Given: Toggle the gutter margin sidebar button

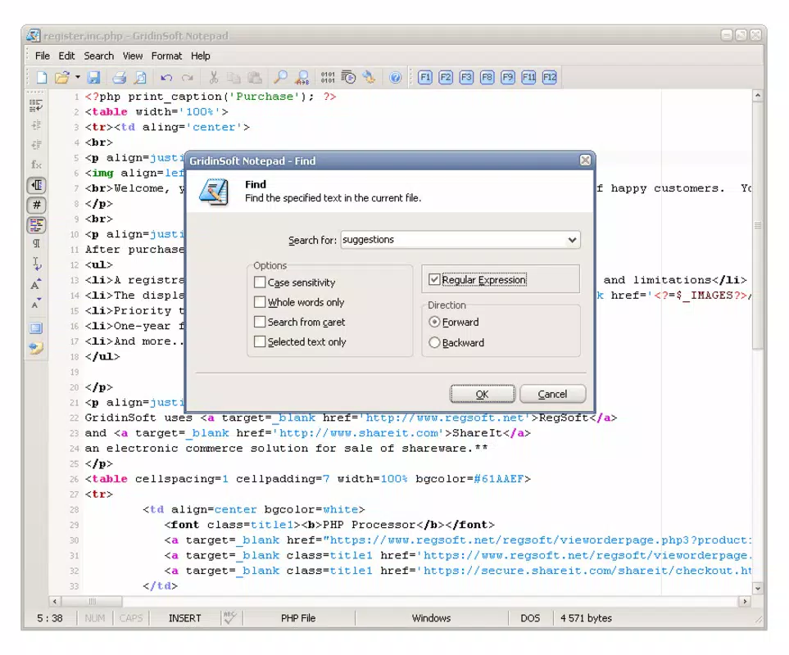Looking at the screenshot, I should 36,185.
